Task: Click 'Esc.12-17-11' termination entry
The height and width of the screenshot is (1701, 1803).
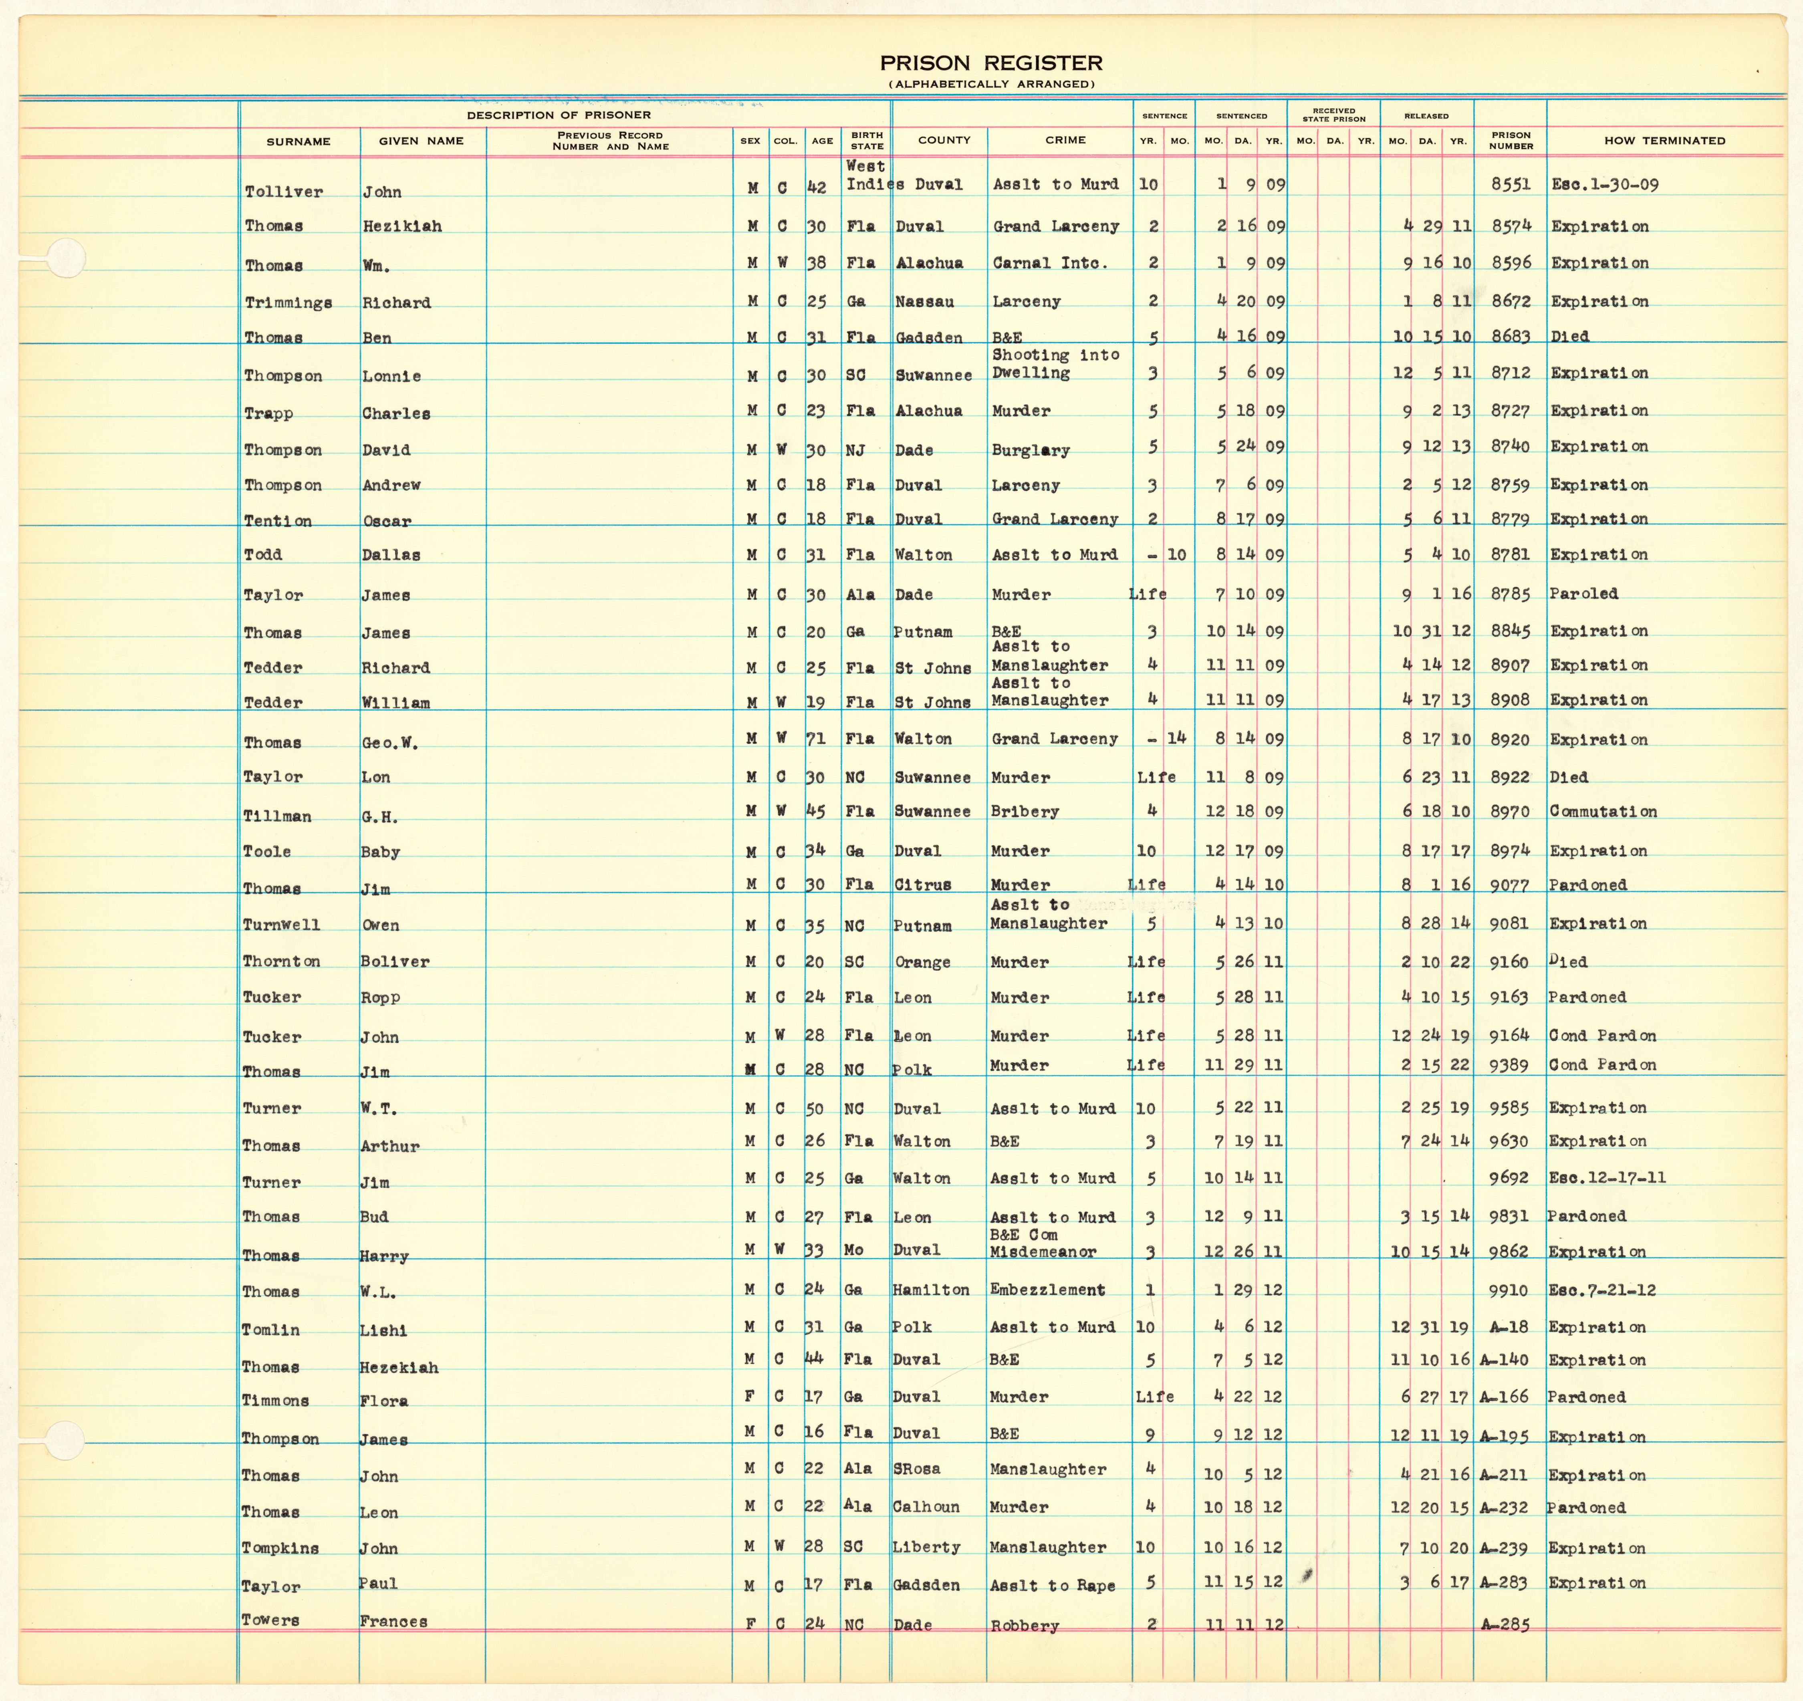Action: coord(1607,1179)
